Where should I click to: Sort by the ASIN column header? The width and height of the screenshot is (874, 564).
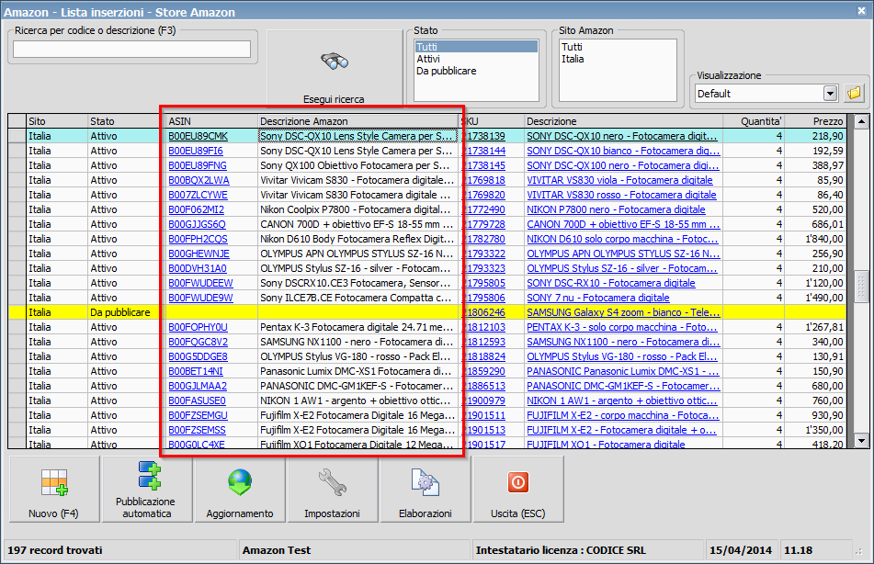click(x=211, y=121)
